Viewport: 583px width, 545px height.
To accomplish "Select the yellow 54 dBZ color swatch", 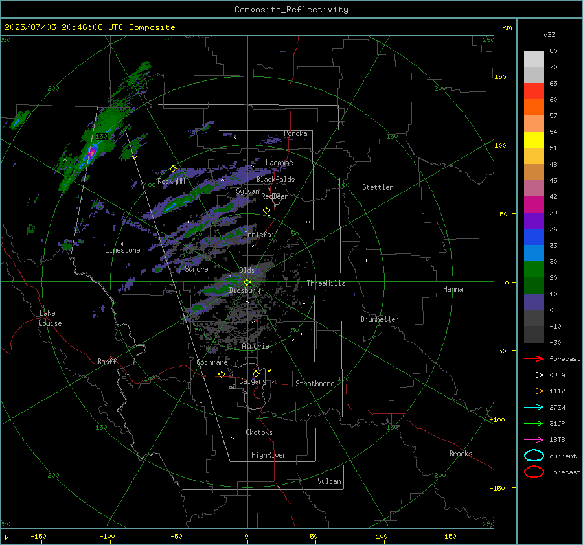I will 534,139.
